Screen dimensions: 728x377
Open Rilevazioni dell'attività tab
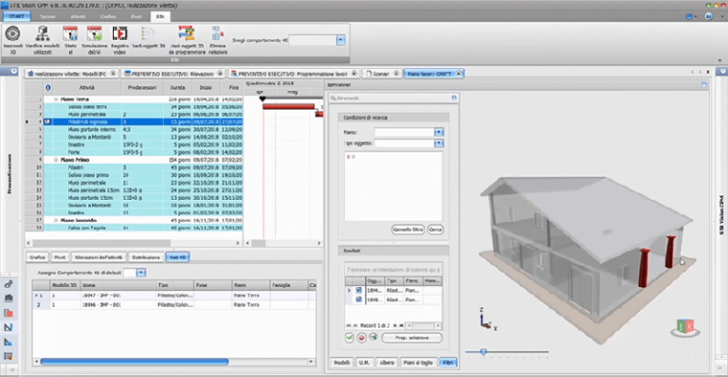99,257
